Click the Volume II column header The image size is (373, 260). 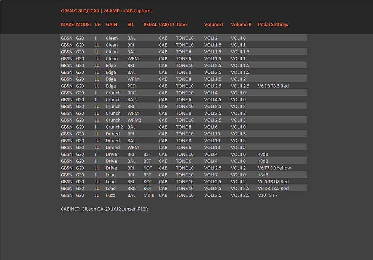point(241,24)
